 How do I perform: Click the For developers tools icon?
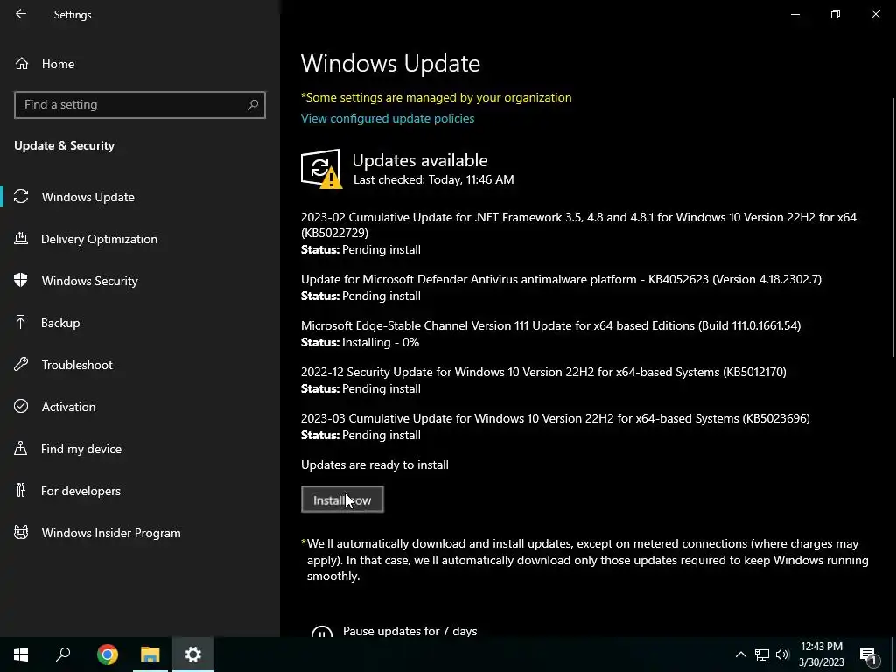(21, 490)
